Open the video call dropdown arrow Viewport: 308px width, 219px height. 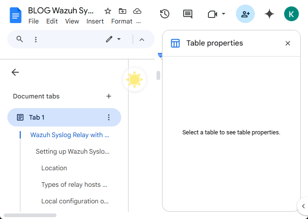click(x=224, y=14)
